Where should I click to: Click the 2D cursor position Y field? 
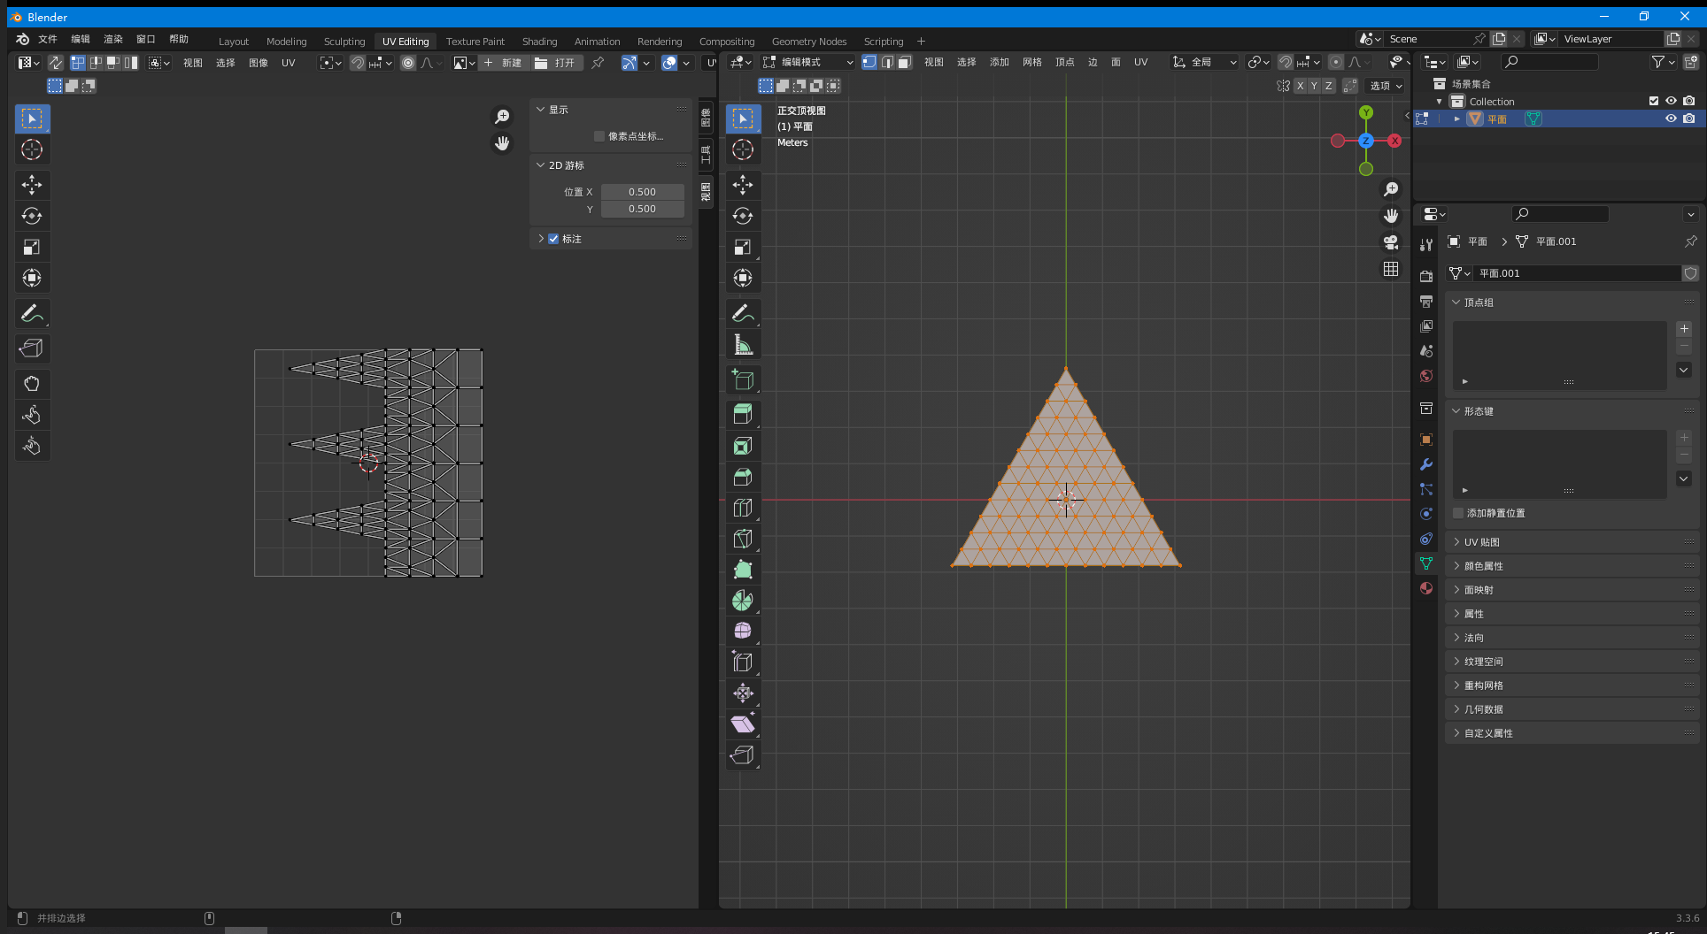(x=643, y=209)
